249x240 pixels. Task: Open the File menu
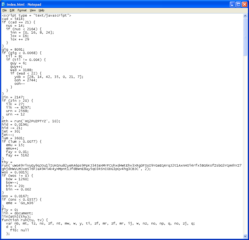point(4,10)
